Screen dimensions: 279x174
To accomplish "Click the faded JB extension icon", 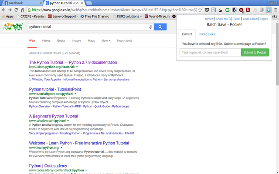I will [255, 10].
